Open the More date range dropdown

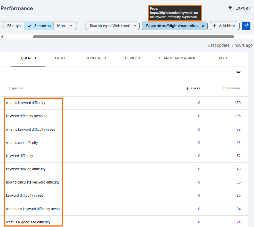[65, 26]
